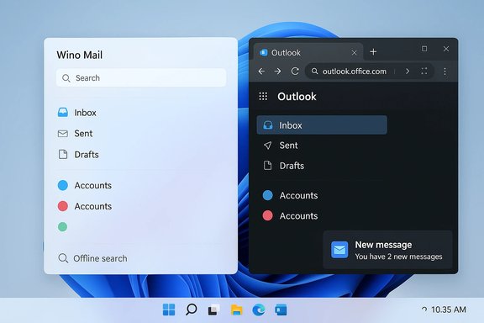Select the blue Accounts entry in Wino Mail
The image size is (484, 323).
point(85,185)
